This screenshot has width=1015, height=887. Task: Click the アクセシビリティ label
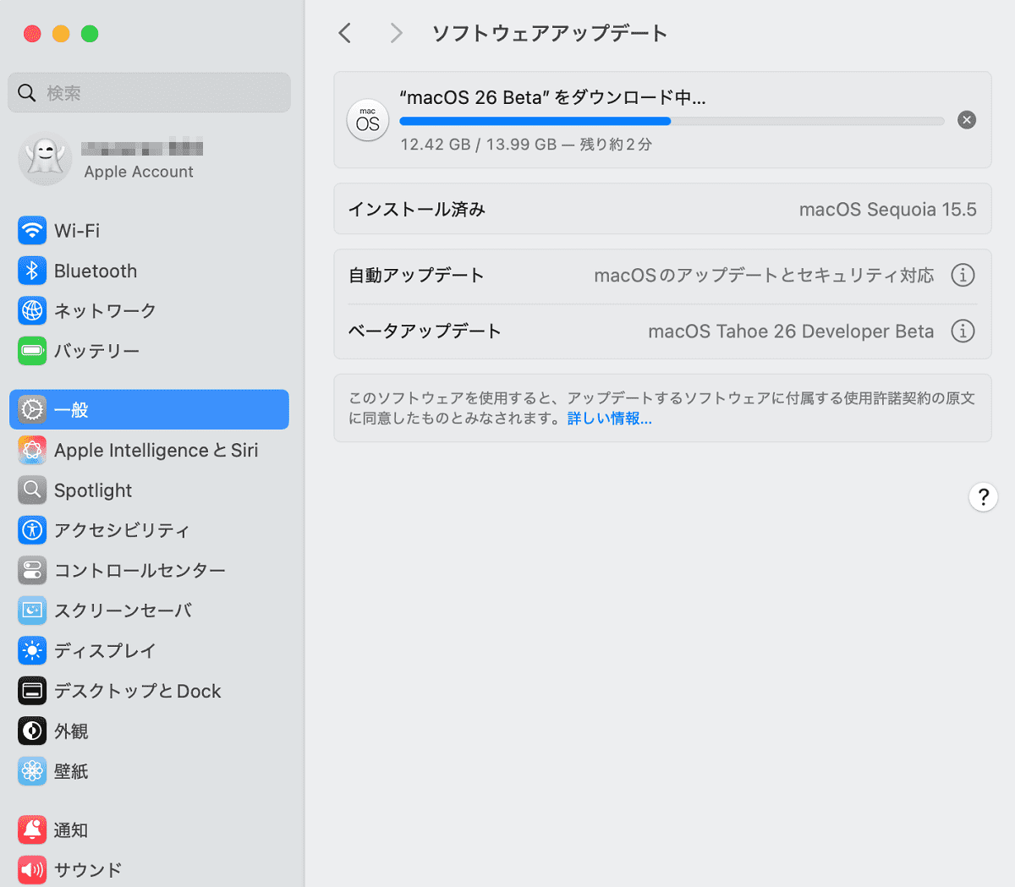[122, 531]
